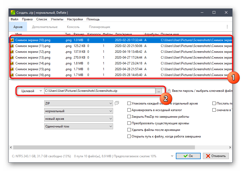
Task: Expand the нормальный compression level dropdown
Action: [79, 111]
